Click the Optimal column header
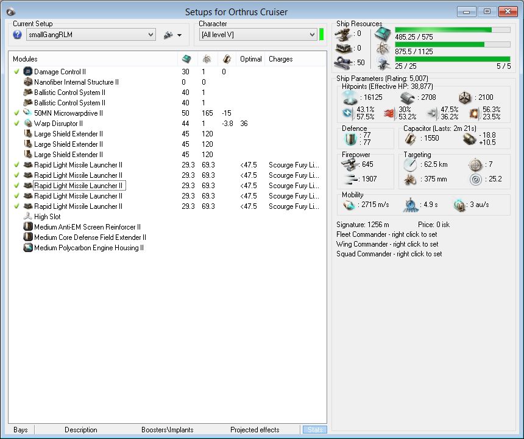 (x=250, y=59)
